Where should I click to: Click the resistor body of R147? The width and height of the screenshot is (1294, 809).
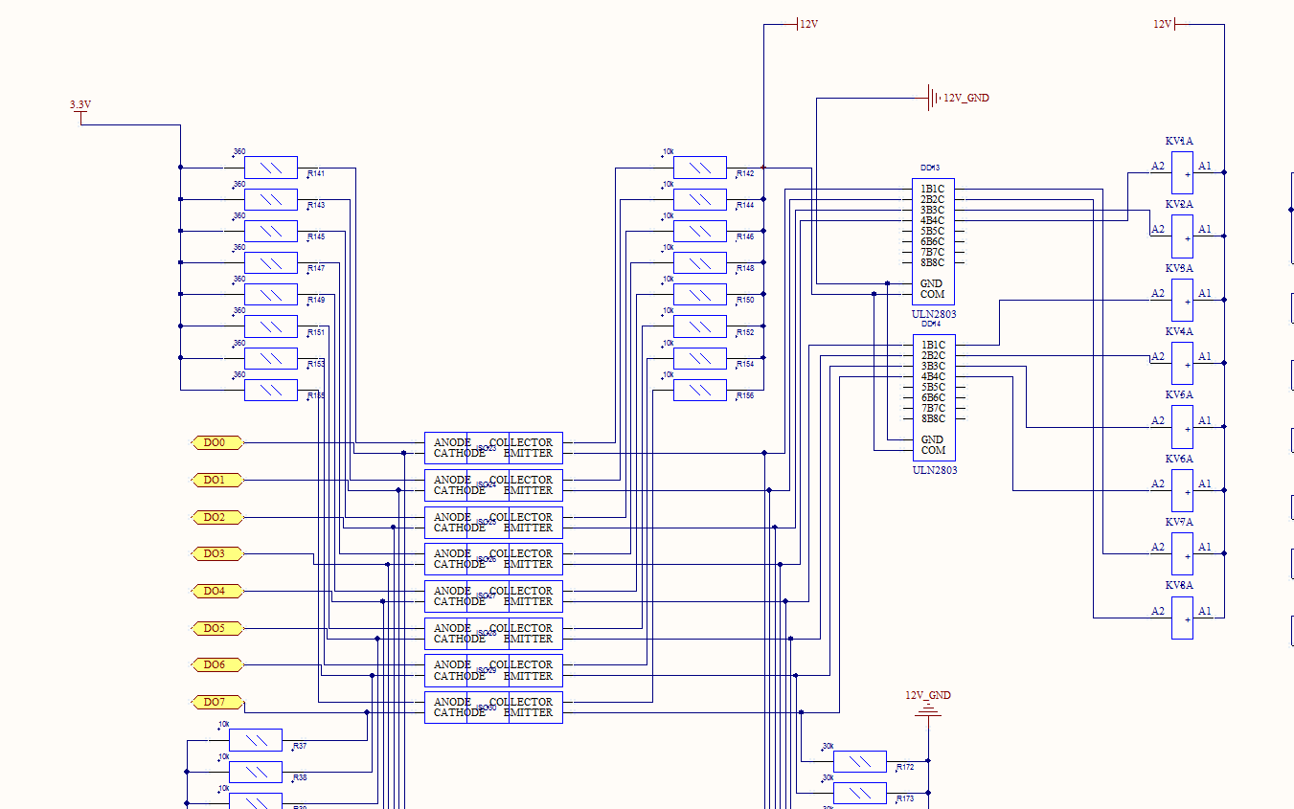(271, 262)
